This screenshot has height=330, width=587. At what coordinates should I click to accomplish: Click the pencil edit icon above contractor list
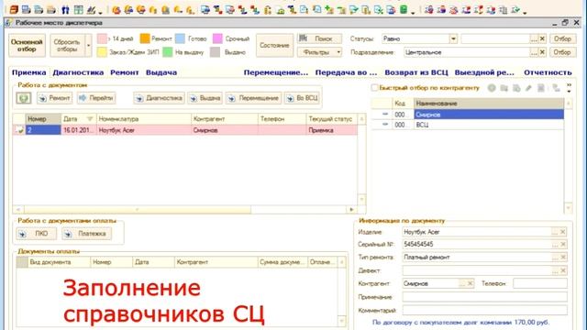pyautogui.click(x=528, y=88)
